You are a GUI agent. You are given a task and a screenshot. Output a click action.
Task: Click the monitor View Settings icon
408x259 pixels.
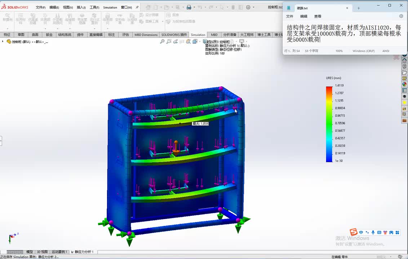click(x=242, y=41)
